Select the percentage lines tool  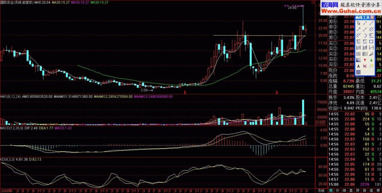[358, 41]
